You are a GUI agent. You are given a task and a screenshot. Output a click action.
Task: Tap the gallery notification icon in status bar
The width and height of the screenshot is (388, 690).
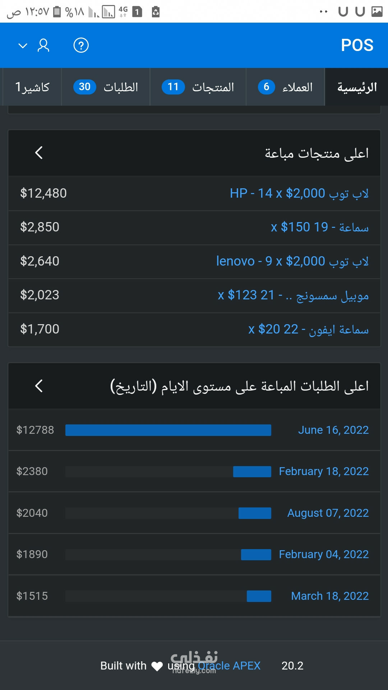[377, 11]
